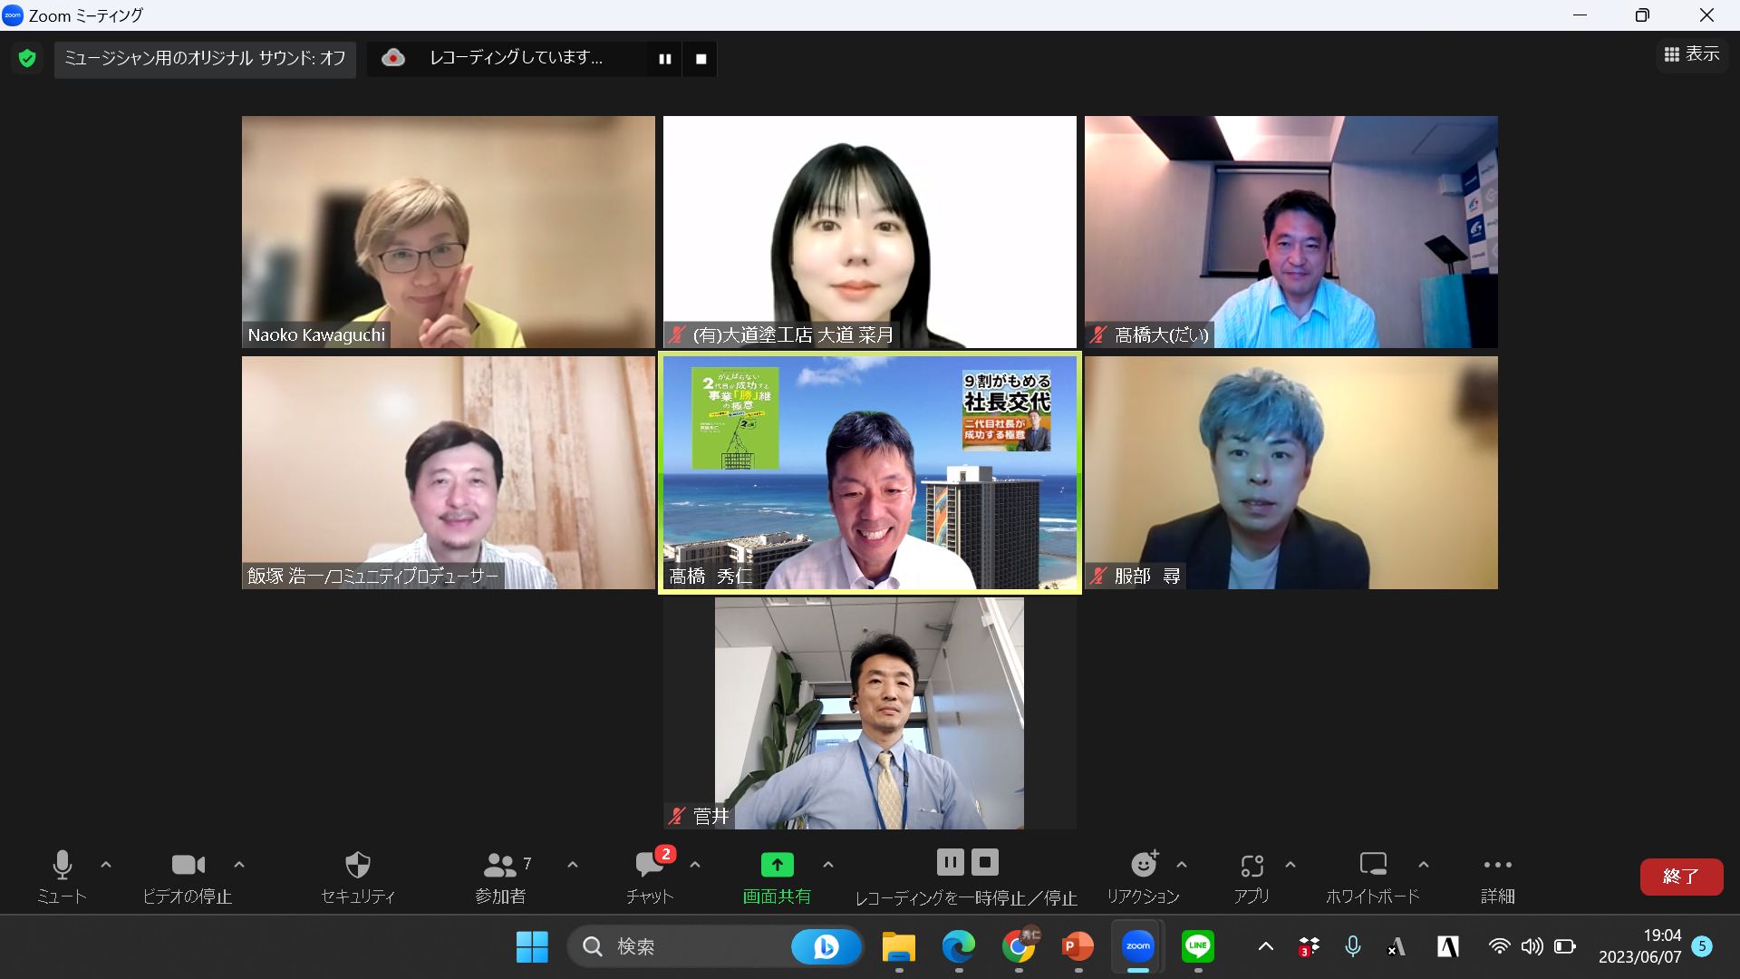The height and width of the screenshot is (979, 1740).
Task: Stop recording using bottom toolbar stop button
Action: point(985,862)
